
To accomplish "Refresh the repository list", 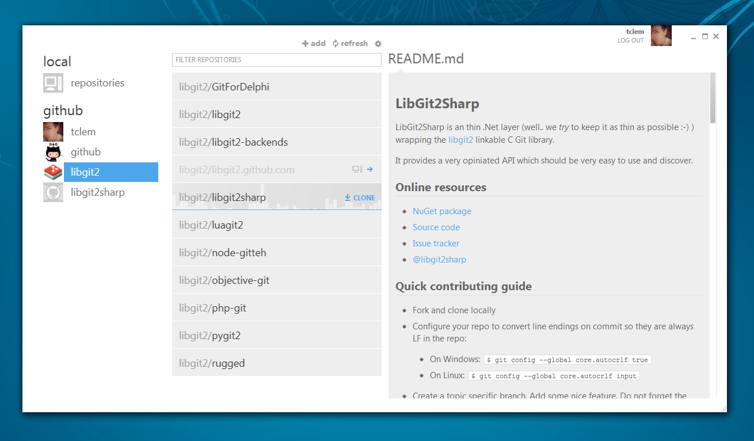I will [350, 44].
